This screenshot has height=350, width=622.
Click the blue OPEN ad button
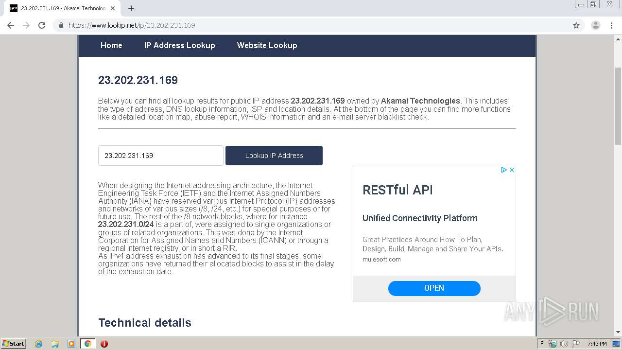point(434,288)
